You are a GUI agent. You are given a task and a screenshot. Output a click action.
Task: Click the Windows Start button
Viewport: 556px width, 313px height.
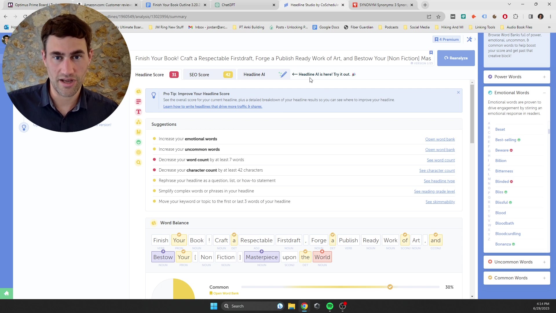(x=214, y=306)
